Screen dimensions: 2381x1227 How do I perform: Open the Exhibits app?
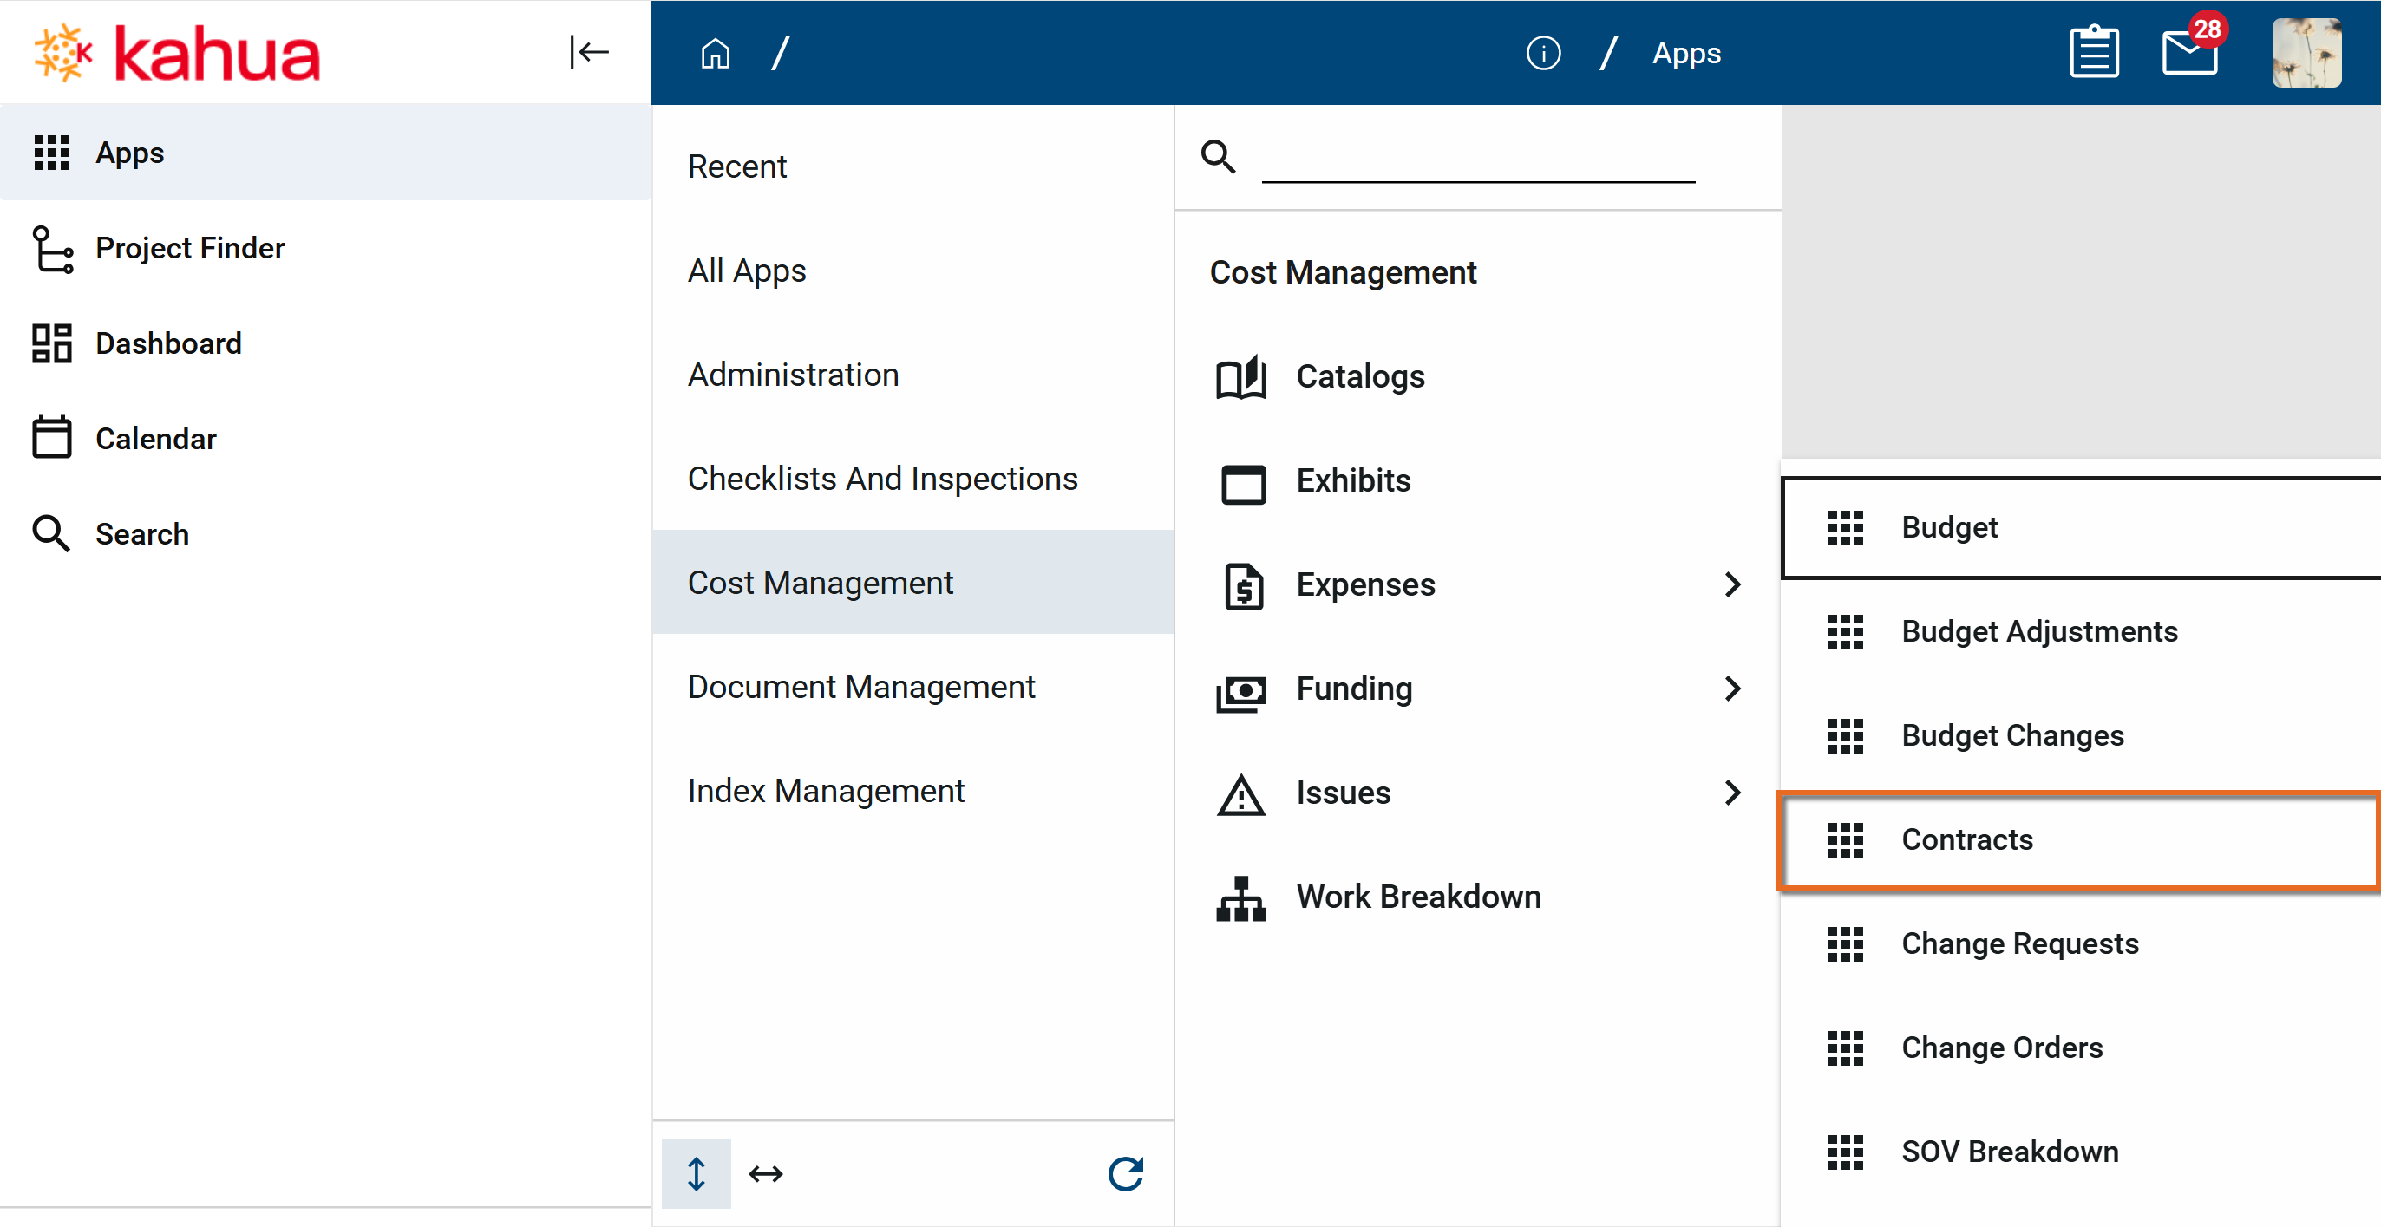click(x=1352, y=481)
